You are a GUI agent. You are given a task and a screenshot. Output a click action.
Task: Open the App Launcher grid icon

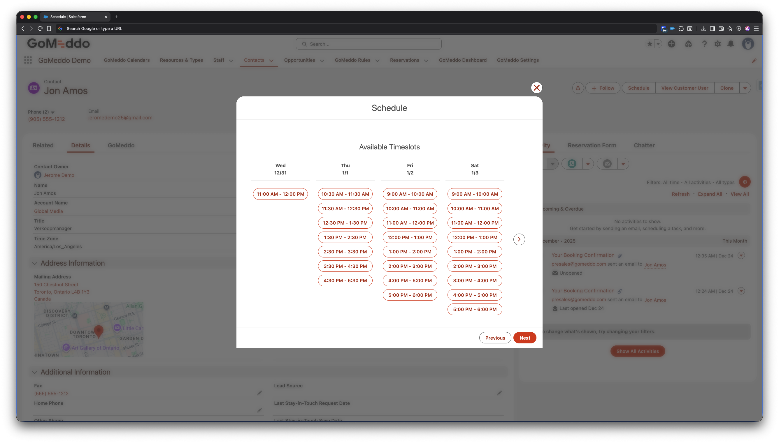click(28, 60)
